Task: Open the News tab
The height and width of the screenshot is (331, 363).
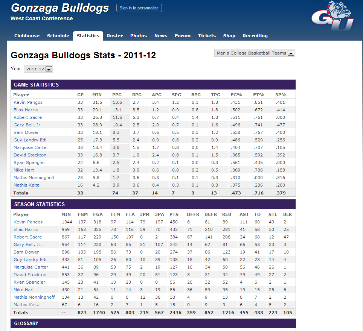Action: (161, 36)
